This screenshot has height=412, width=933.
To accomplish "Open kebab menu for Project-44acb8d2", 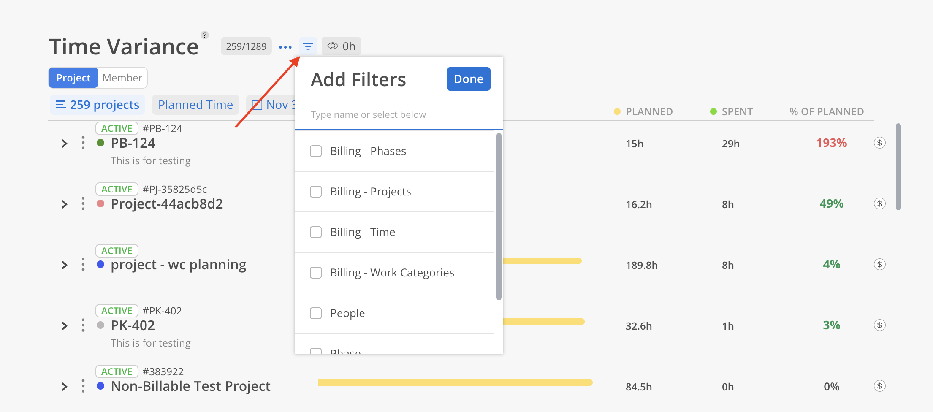I will pyautogui.click(x=83, y=204).
